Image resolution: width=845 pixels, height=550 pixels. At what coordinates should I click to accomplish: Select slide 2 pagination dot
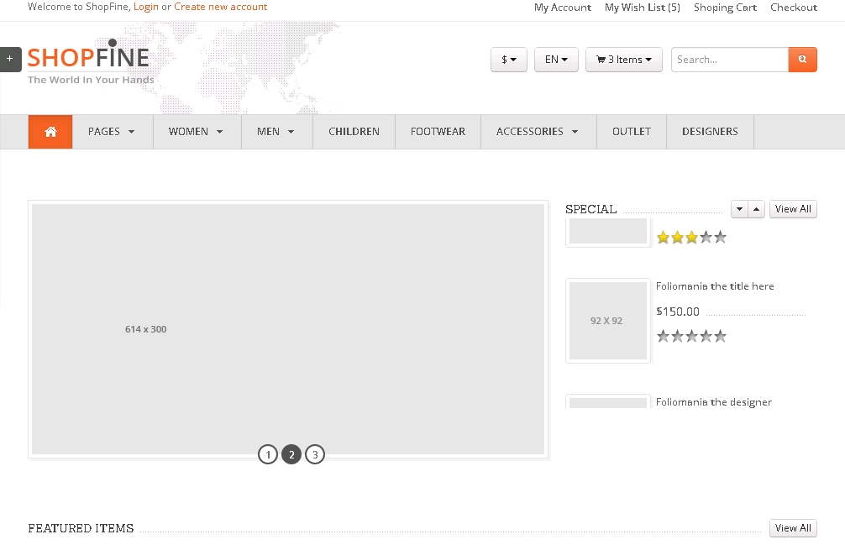pos(291,455)
